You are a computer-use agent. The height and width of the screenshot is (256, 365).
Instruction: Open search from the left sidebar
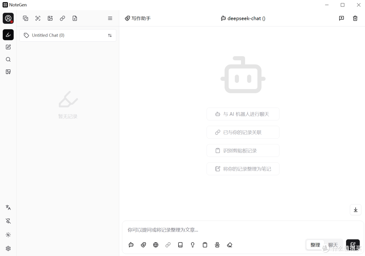[x=8, y=59]
